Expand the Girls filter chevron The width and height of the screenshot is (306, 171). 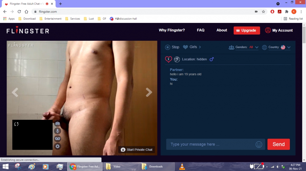click(200, 47)
